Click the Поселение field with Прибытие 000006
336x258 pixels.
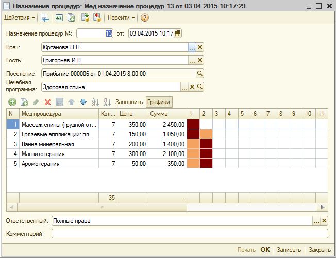click(x=119, y=74)
